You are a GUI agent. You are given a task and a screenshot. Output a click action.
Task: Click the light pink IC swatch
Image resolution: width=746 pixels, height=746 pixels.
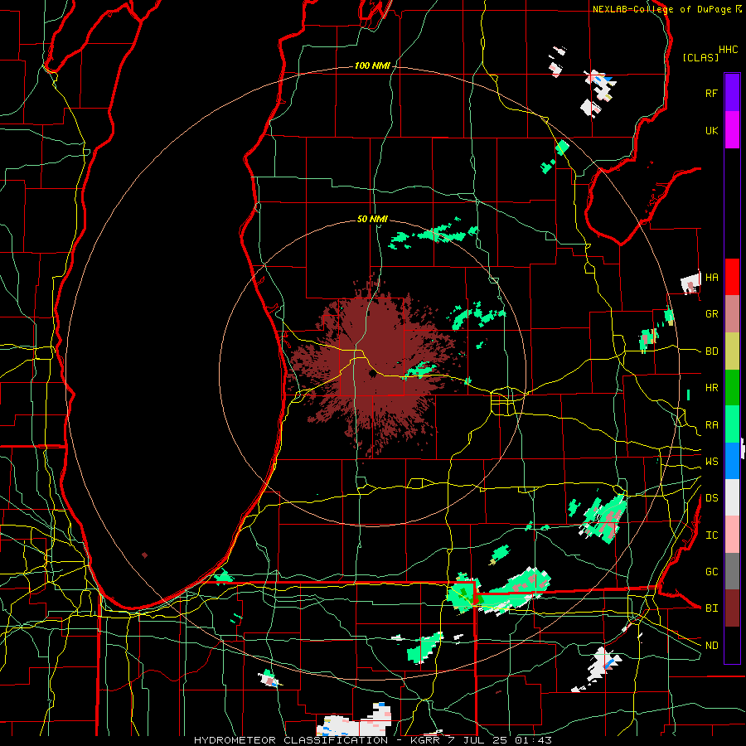click(x=732, y=535)
